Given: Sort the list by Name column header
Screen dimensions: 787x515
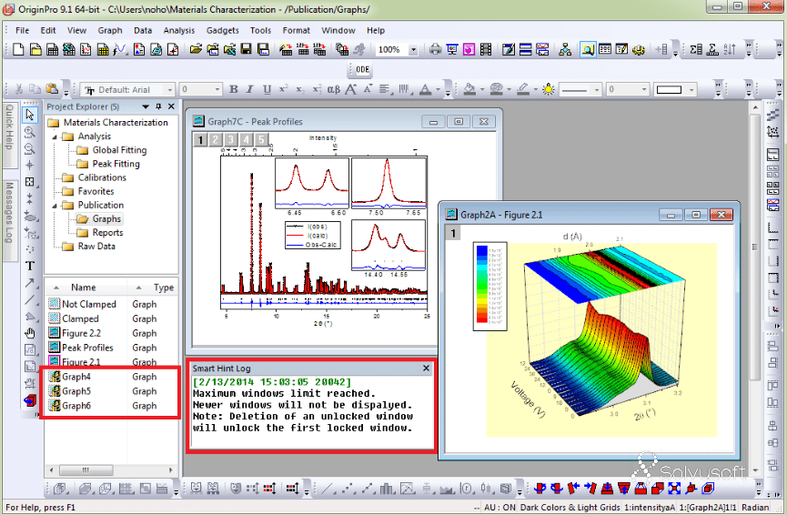Looking at the screenshot, I should [84, 288].
